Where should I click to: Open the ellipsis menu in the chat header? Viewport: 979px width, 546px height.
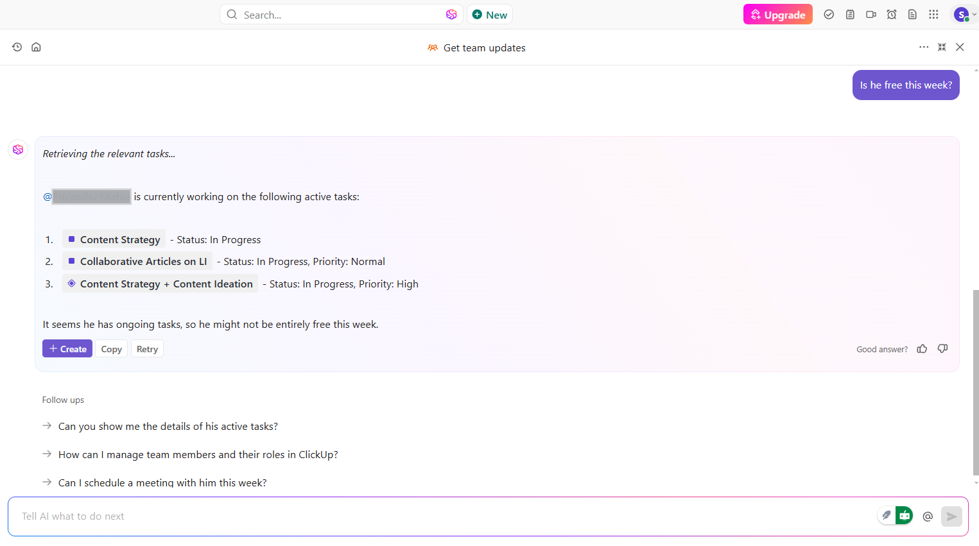pyautogui.click(x=924, y=47)
